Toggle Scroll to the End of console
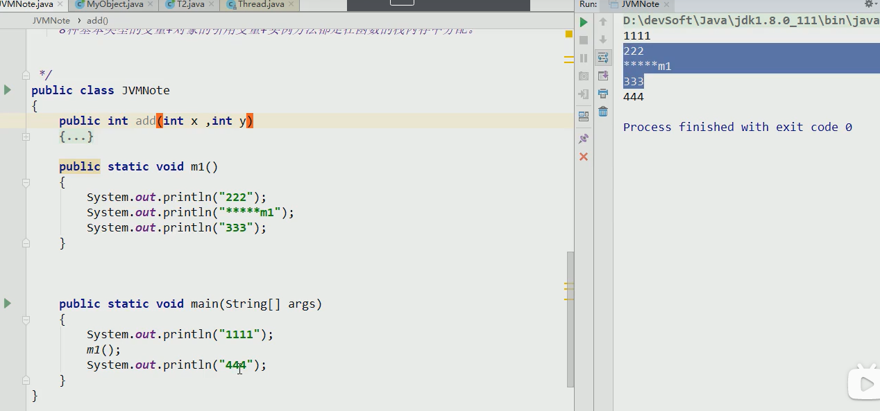Viewport: 880px width, 411px height. [x=603, y=76]
